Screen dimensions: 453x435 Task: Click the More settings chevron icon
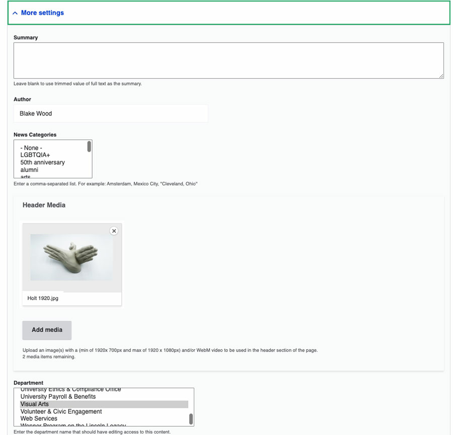click(15, 13)
